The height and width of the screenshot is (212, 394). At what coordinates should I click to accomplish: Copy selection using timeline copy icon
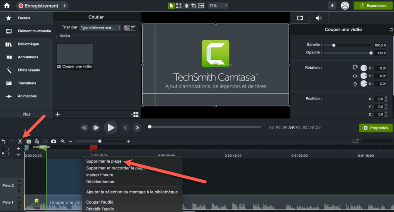28,141
